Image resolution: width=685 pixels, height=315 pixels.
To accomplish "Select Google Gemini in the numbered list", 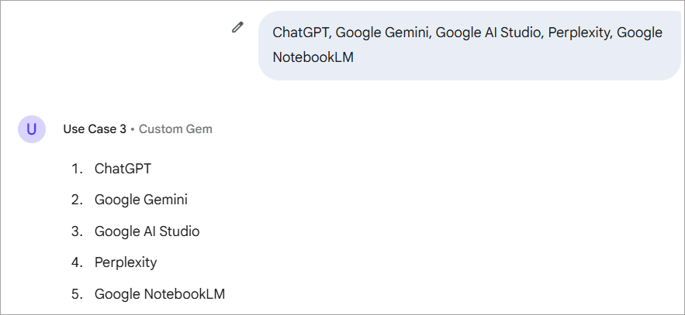I will point(140,200).
